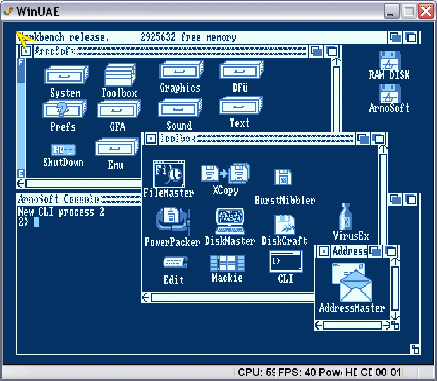The height and width of the screenshot is (381, 437).
Task: Launch the XCopy disk copier
Action: (x=226, y=173)
